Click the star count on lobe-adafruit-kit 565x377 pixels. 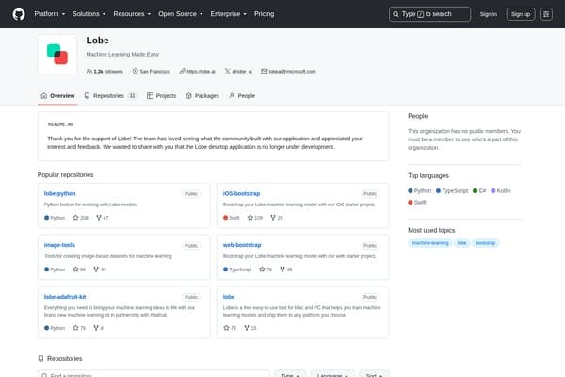79,328
